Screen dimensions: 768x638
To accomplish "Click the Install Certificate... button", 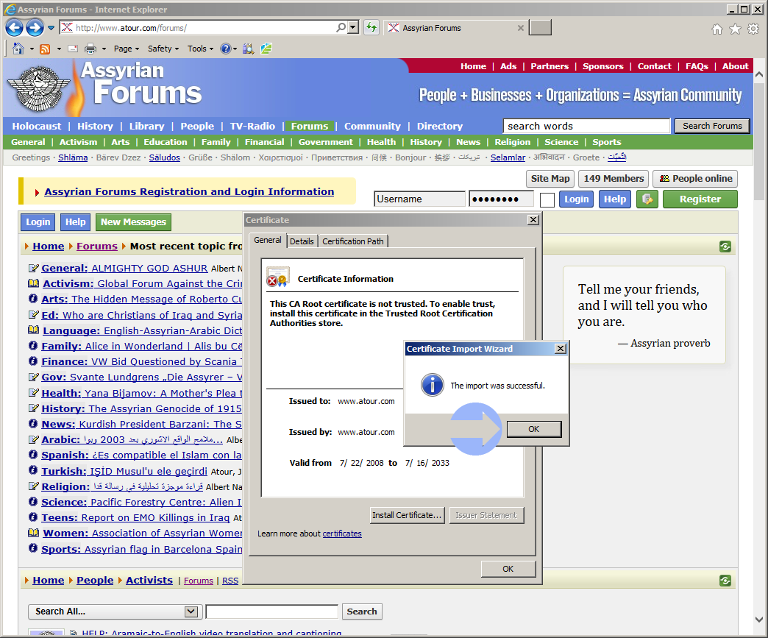I will pyautogui.click(x=407, y=515).
